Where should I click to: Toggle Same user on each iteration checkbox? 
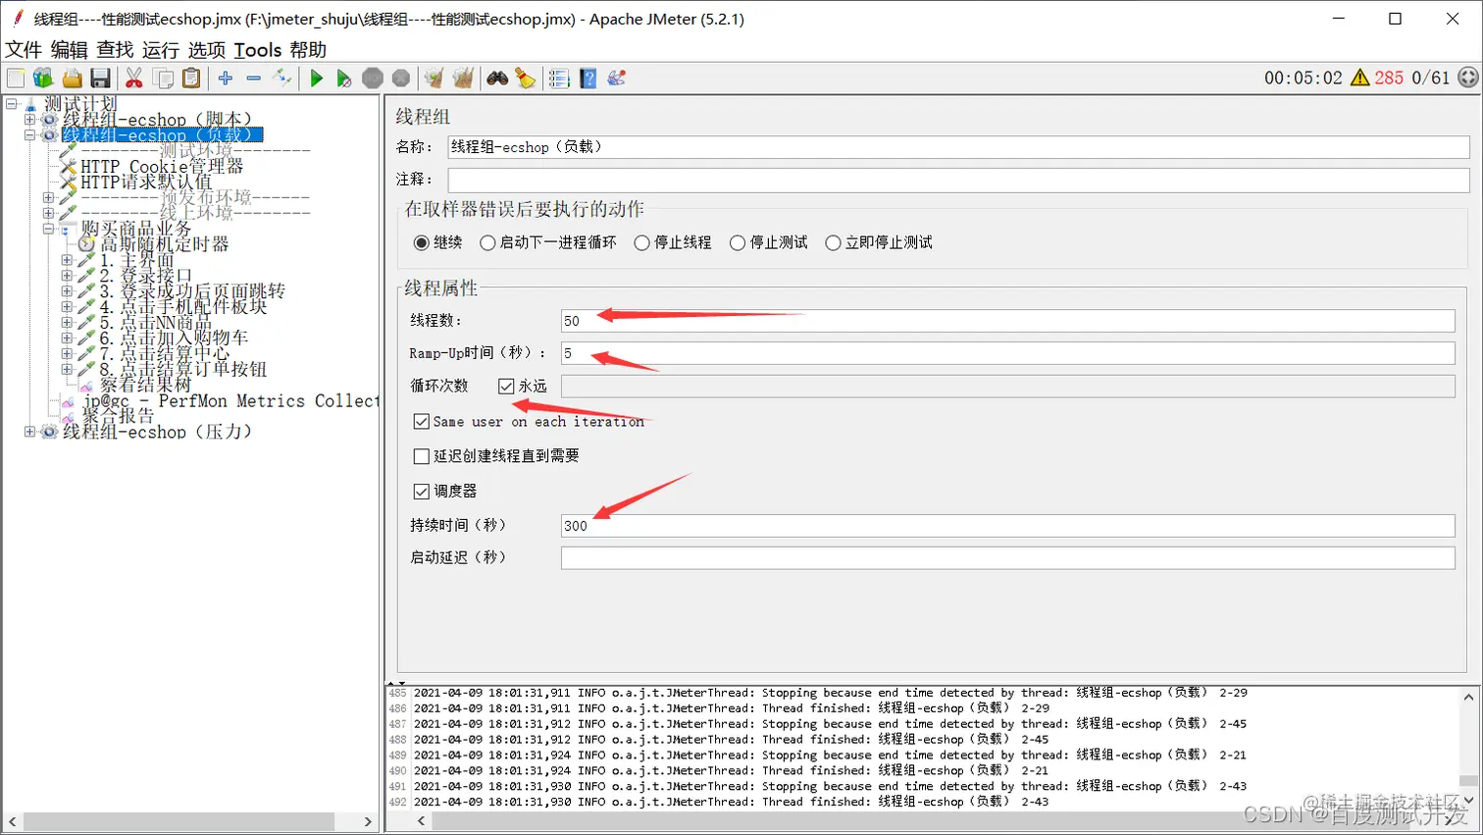pos(422,422)
